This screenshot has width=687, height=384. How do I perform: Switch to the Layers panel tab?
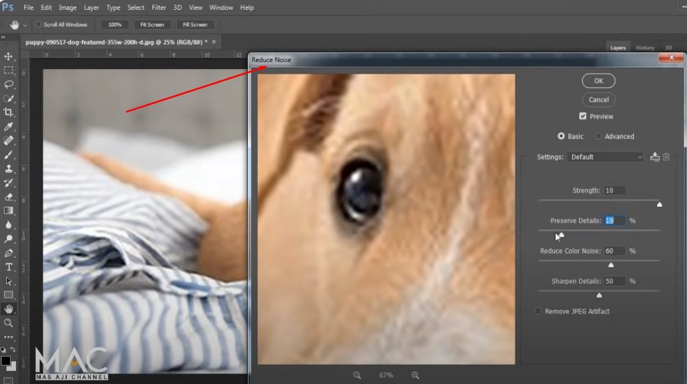[617, 48]
